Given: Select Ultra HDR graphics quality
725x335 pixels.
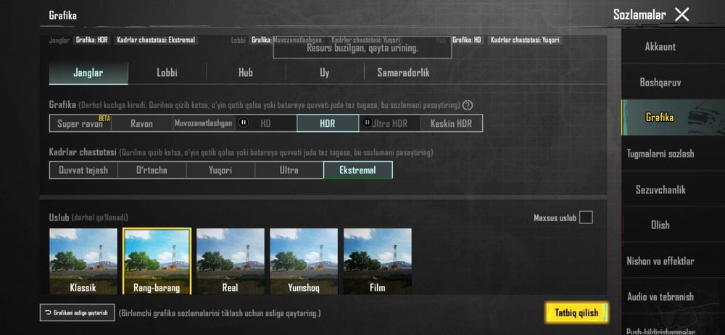Looking at the screenshot, I should coord(389,123).
